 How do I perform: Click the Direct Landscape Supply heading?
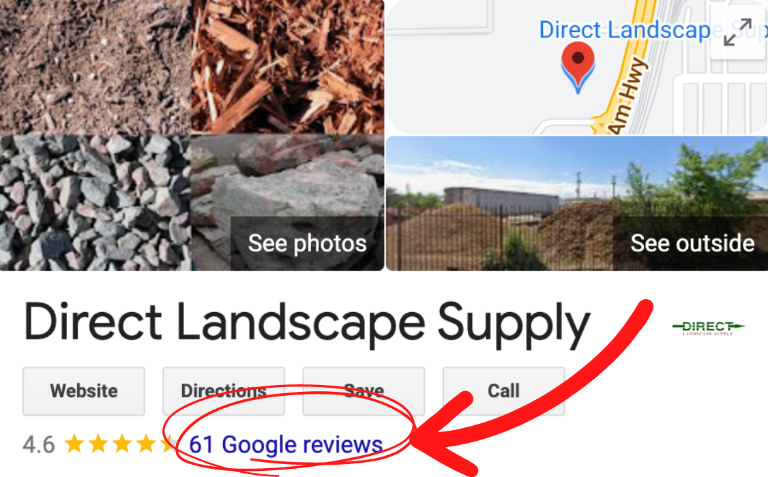(x=307, y=323)
